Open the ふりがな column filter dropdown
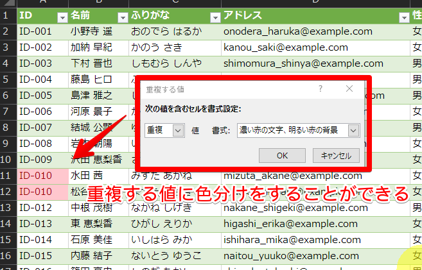The width and height of the screenshot is (422, 270). [x=214, y=17]
